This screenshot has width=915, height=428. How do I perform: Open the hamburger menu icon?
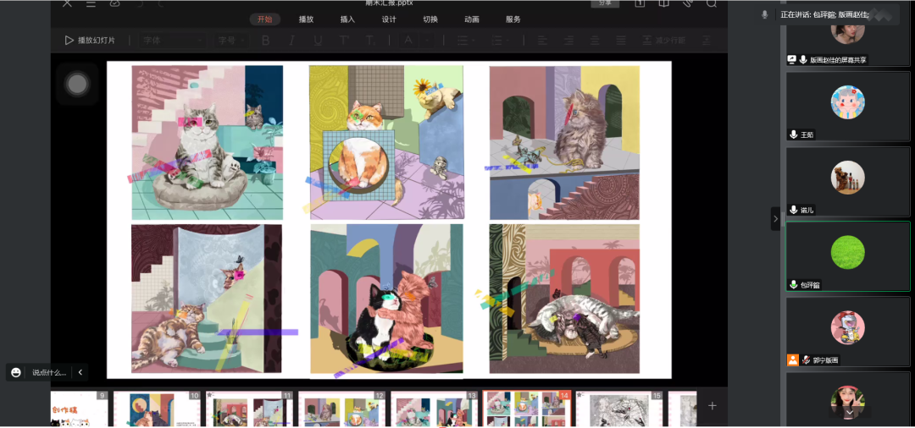(91, 3)
